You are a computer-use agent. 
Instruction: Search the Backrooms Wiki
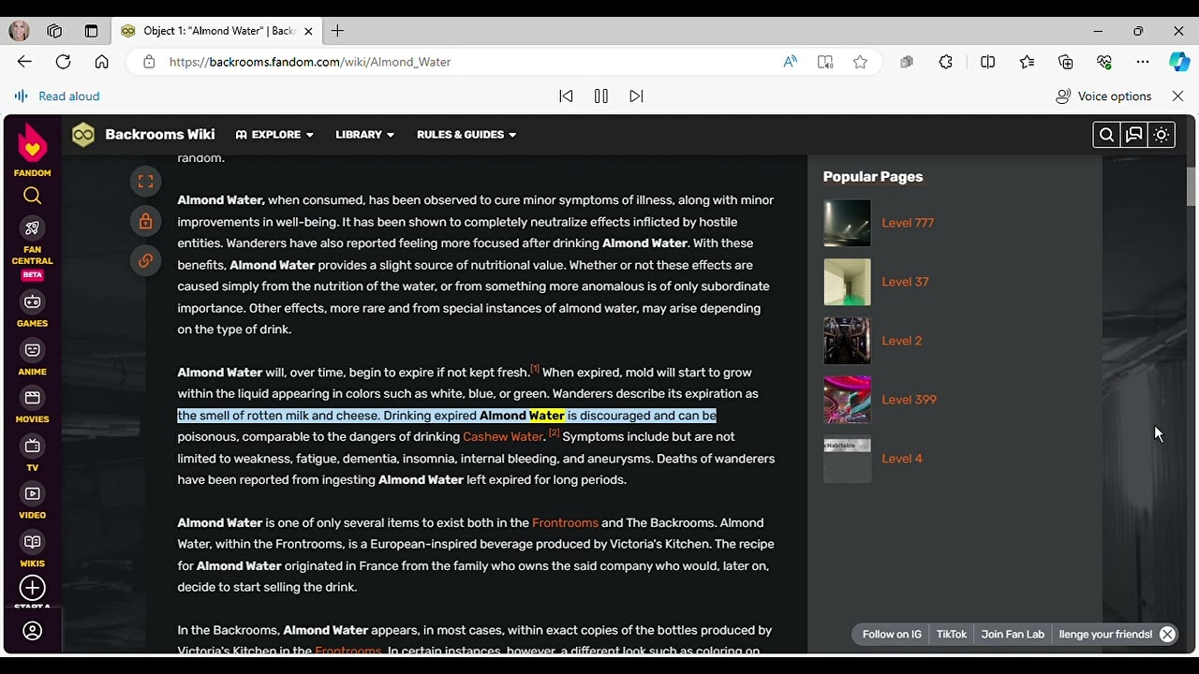[1106, 135]
